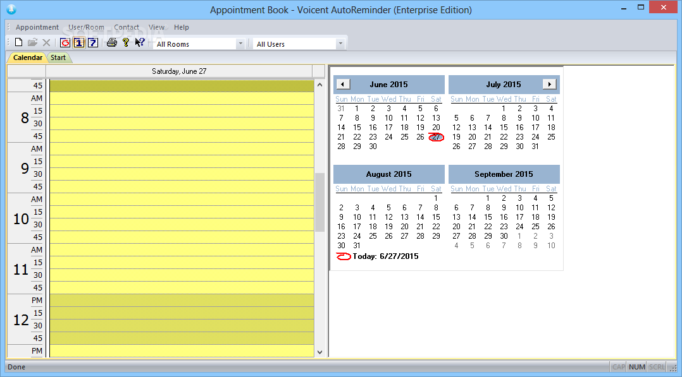This screenshot has height=377, width=682.
Task: Select July 15 in the mini calendar
Action: pos(504,128)
